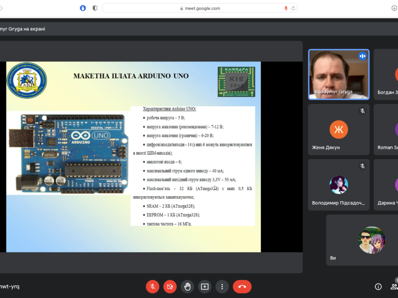The image size is (398, 298).
Task: Select the Женя Дякун participant tile
Action: [x=338, y=129]
